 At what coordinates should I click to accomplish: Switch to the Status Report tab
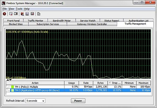(x=112, y=20)
